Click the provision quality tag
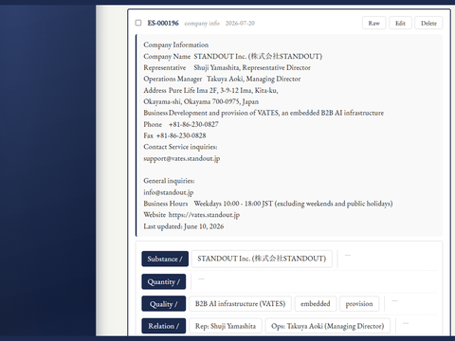455x341 pixels. click(359, 304)
